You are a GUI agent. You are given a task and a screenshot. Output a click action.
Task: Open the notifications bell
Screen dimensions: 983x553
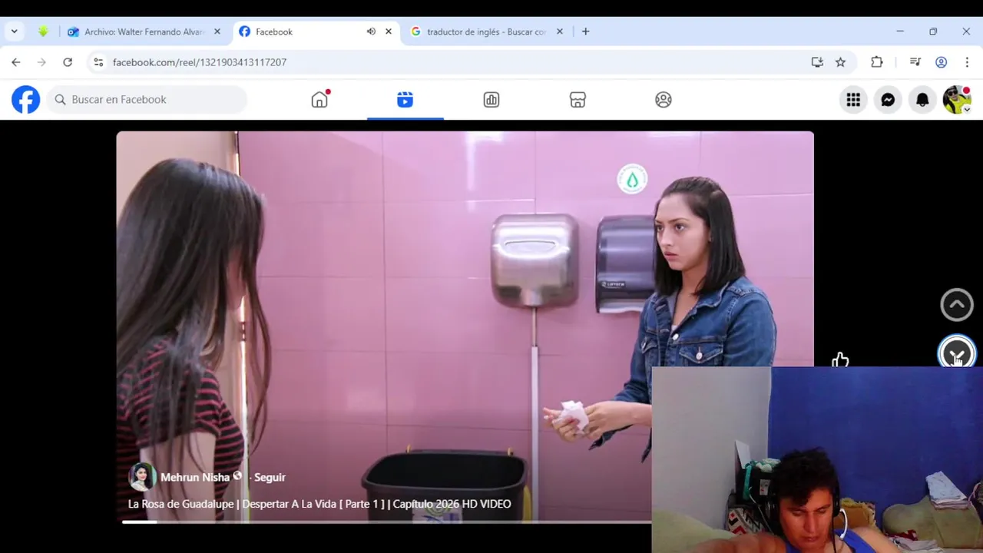click(x=922, y=100)
